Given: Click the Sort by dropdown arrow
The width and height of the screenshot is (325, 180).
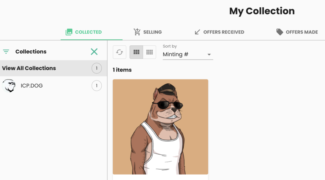Looking at the screenshot, I should pos(209,55).
